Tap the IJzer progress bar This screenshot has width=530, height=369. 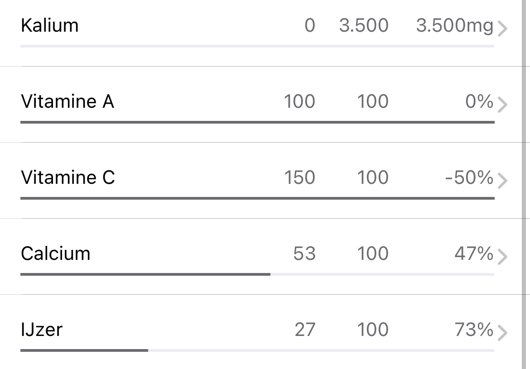pyautogui.click(x=257, y=350)
